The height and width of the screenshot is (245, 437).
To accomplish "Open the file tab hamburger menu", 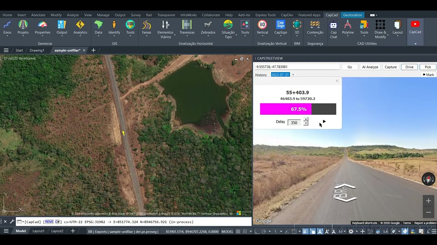I will pyautogui.click(x=6, y=50).
